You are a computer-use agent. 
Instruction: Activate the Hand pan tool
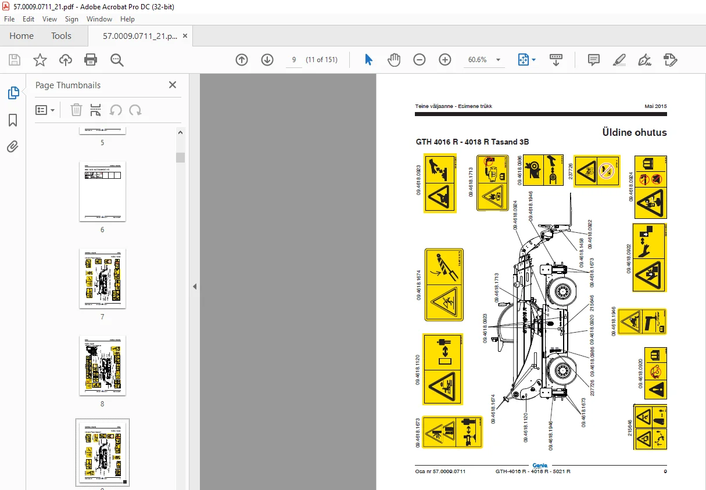[x=394, y=60]
